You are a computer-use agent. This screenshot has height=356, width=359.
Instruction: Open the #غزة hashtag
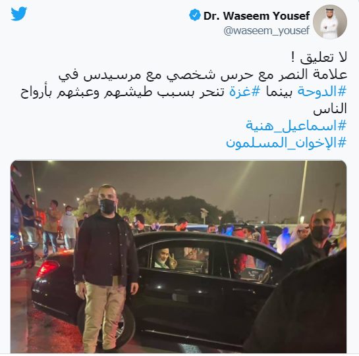click(245, 91)
